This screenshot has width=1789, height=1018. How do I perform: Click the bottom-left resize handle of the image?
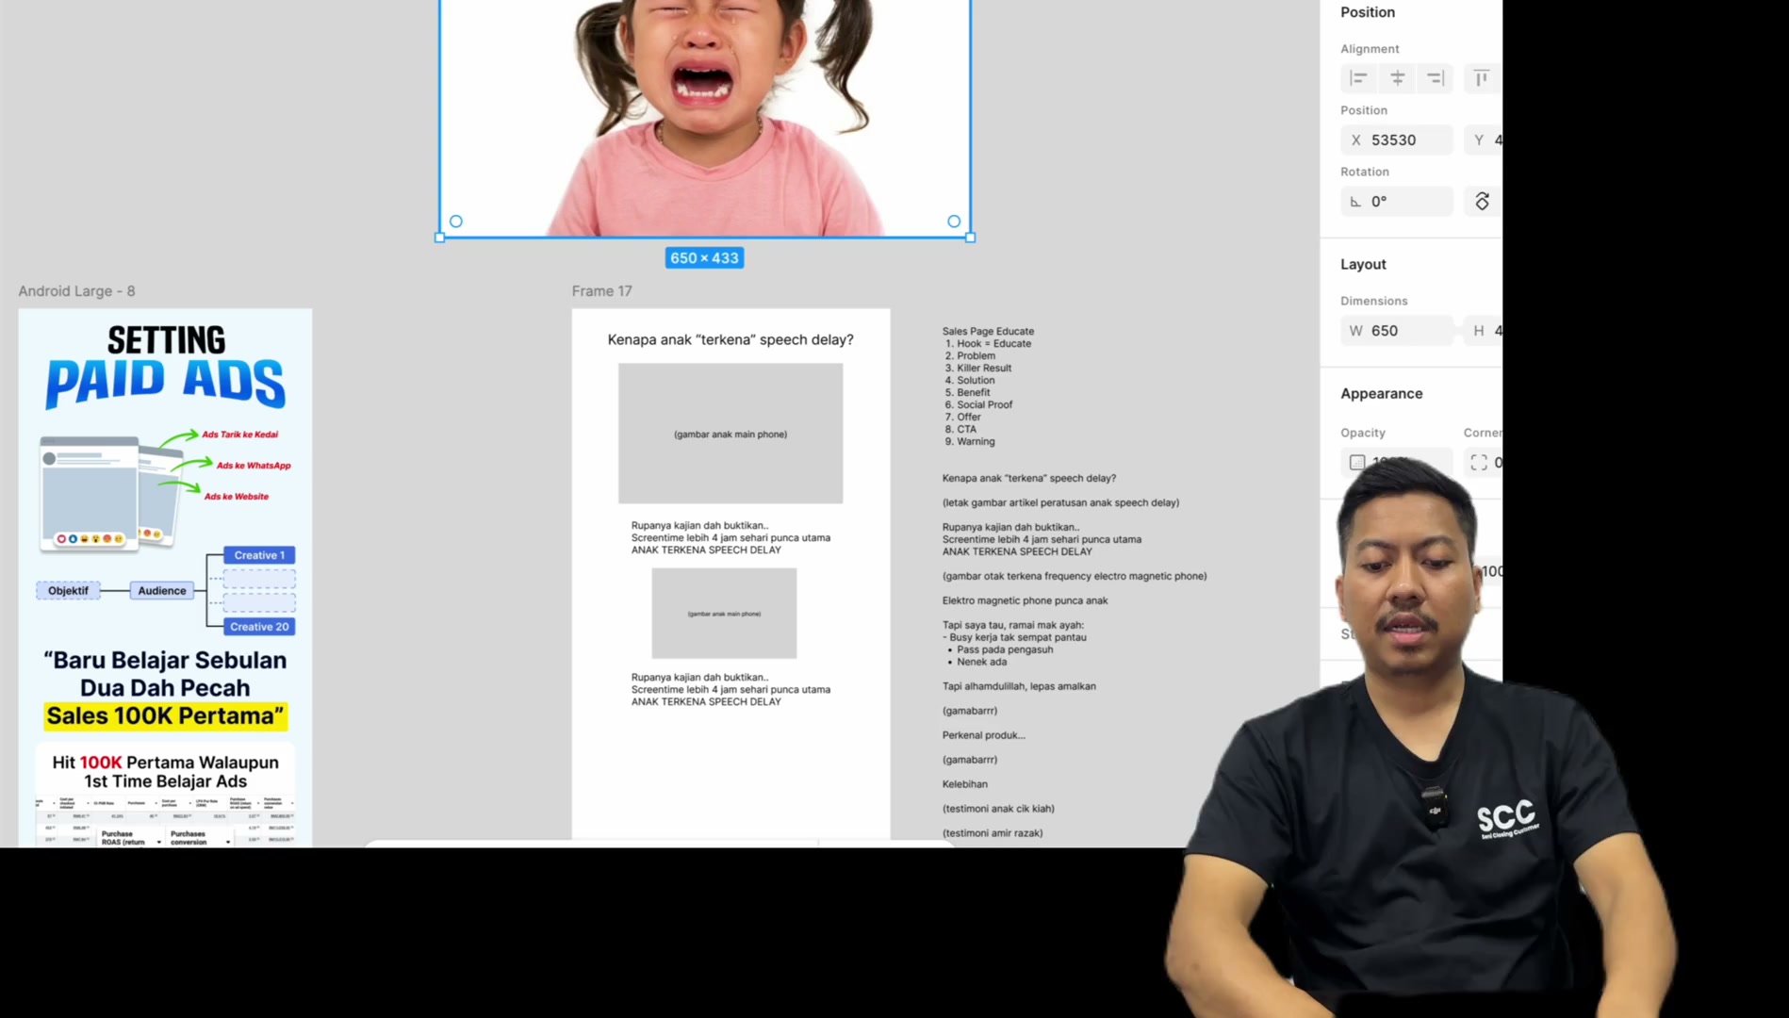click(x=439, y=238)
